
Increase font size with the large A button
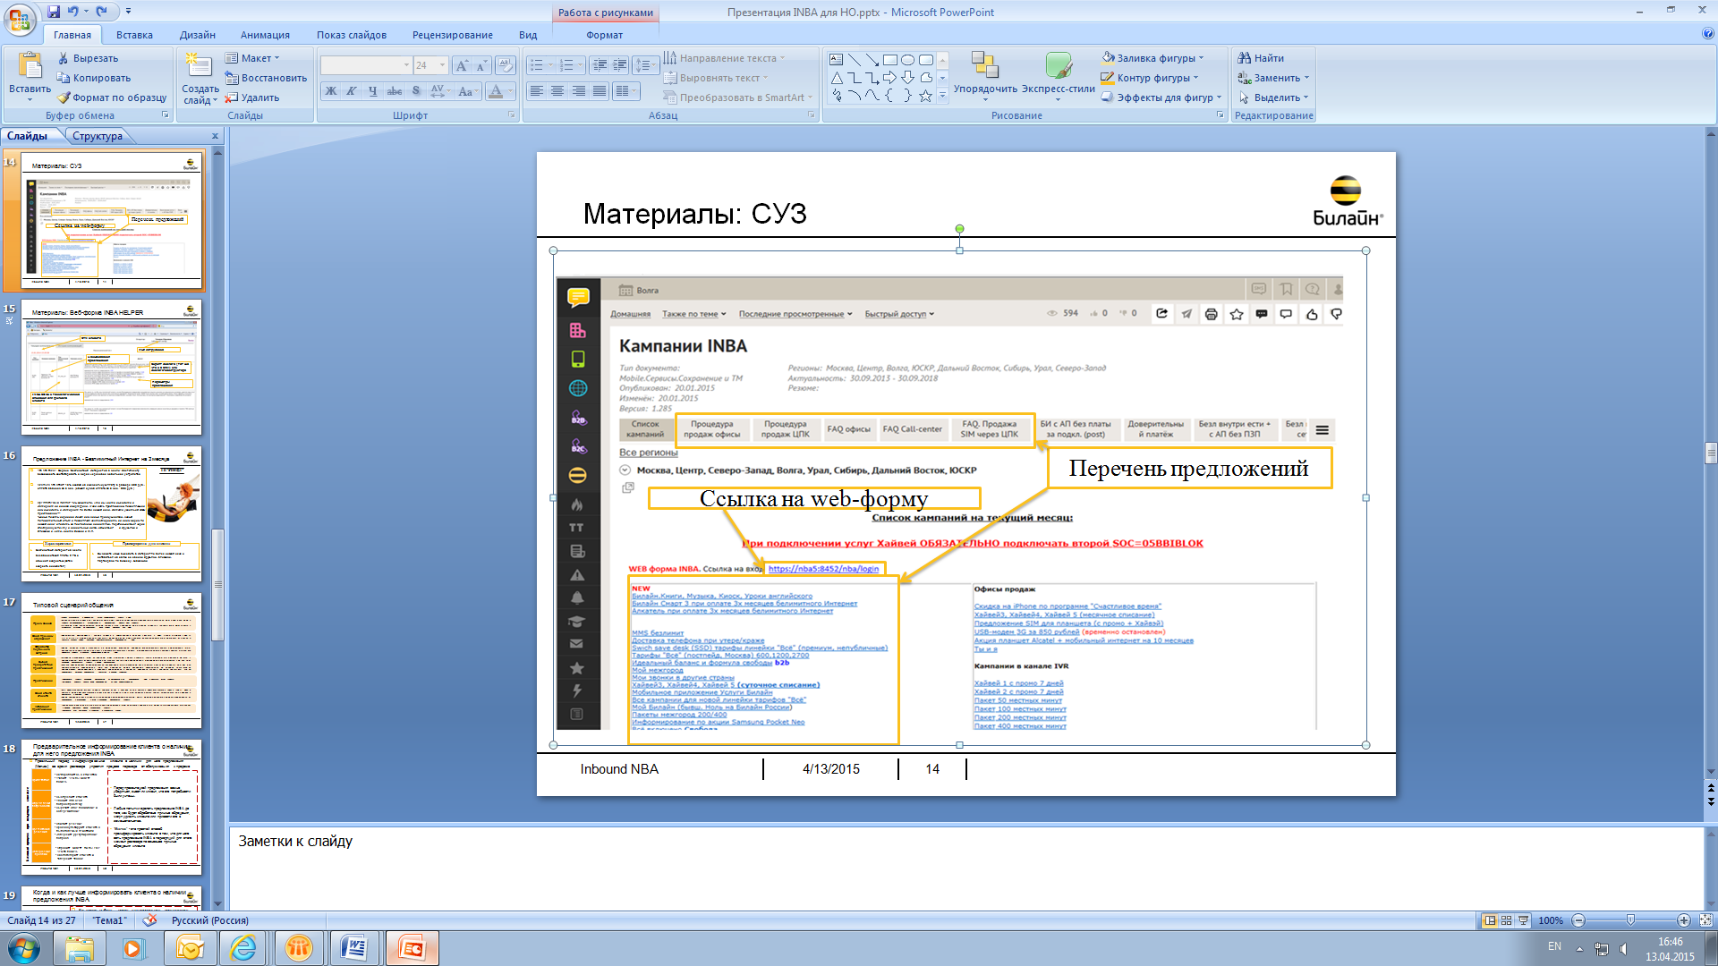pos(461,65)
